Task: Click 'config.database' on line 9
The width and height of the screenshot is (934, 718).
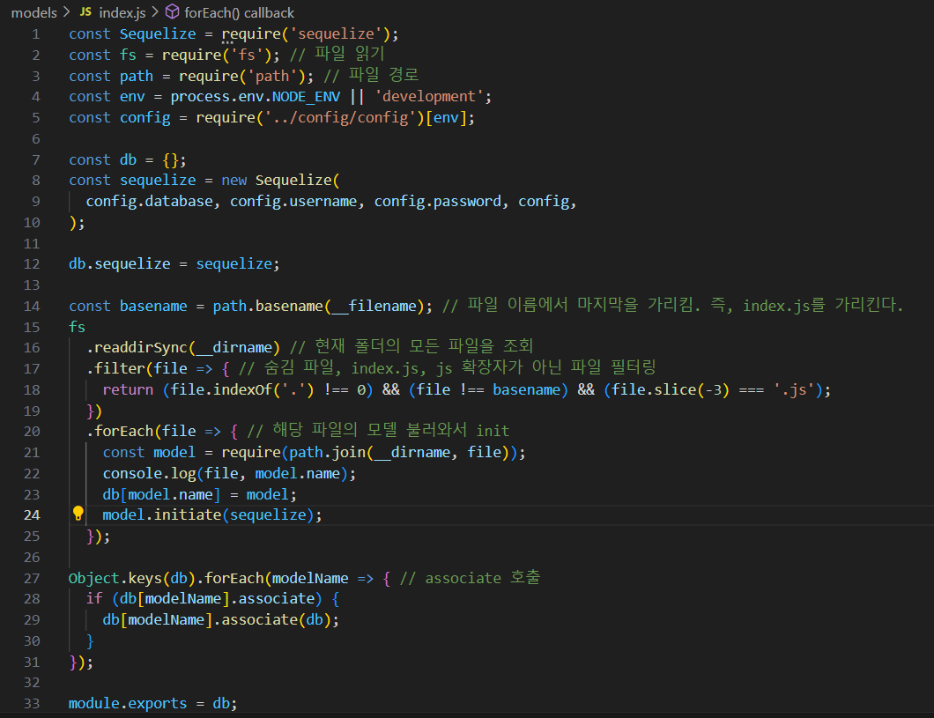Action: point(150,201)
